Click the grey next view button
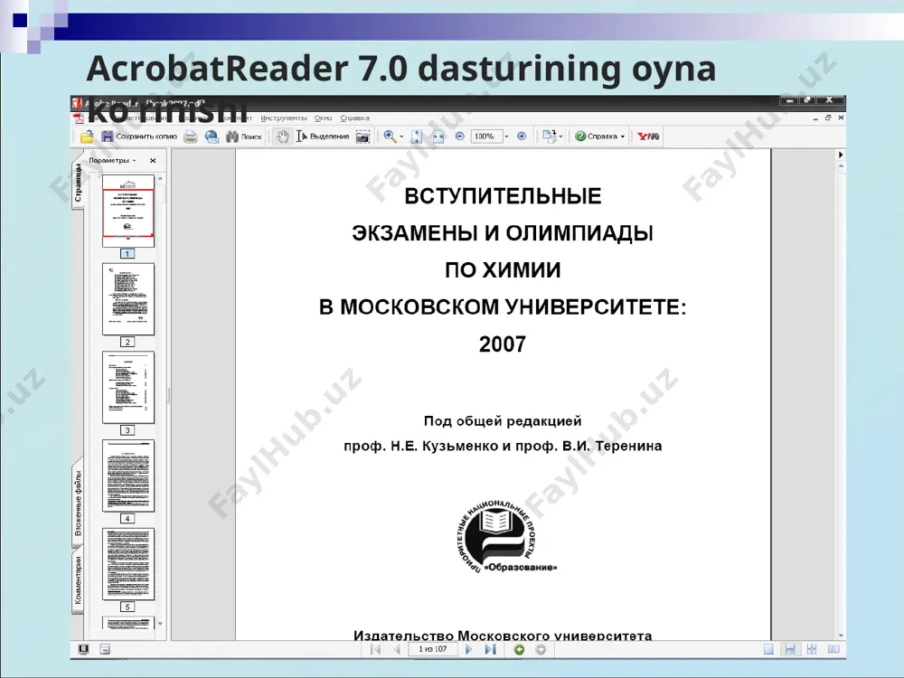Viewport: 904px width, 678px height. coord(541,650)
